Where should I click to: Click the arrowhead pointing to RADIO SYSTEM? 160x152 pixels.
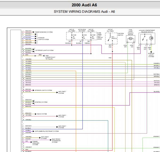tap(36, 114)
